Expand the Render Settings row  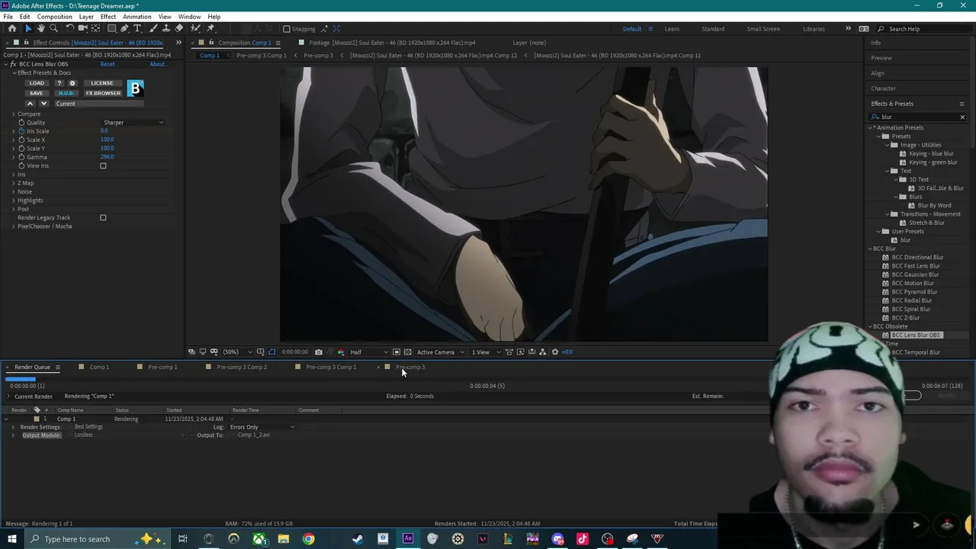[x=13, y=427]
